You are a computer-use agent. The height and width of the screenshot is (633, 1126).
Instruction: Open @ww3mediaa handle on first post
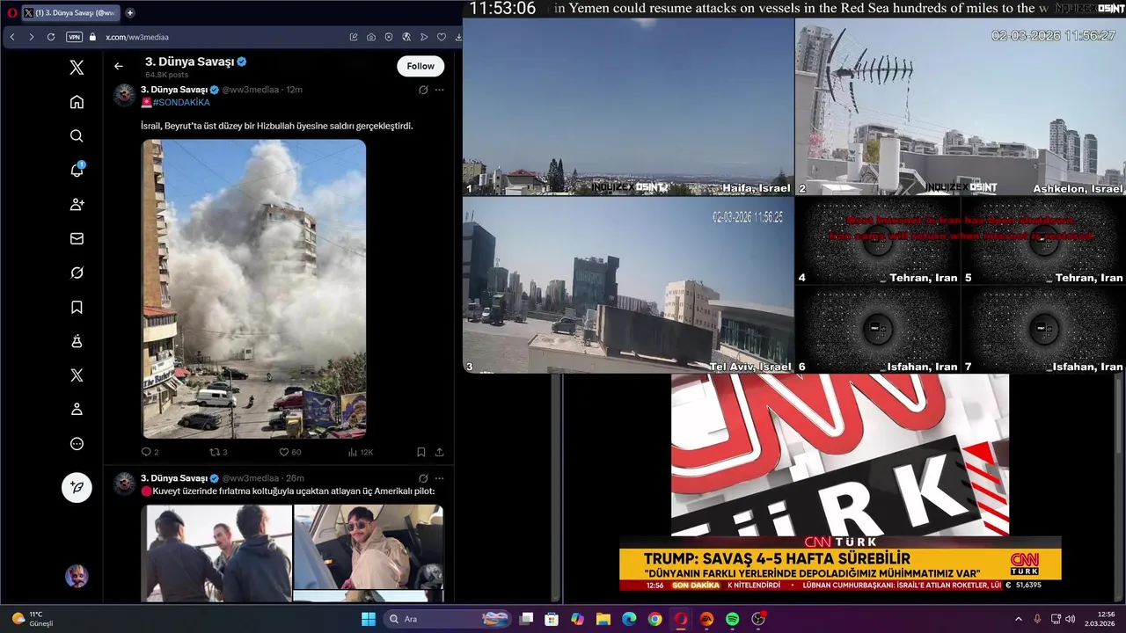(250, 90)
